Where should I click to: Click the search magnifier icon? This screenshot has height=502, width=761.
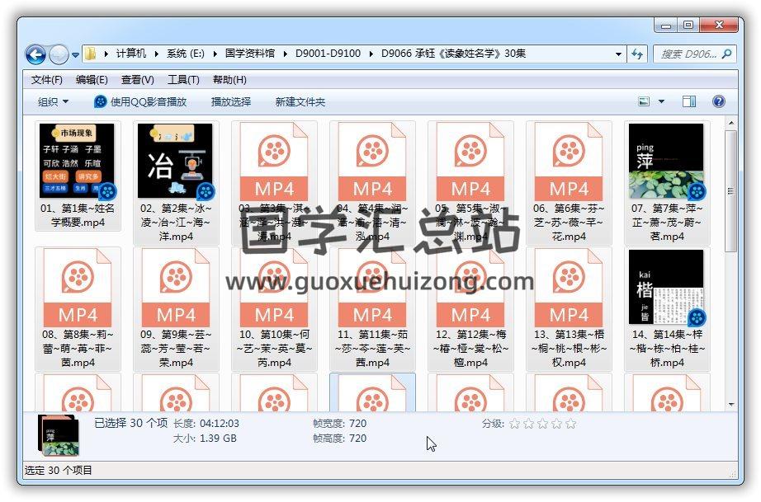[727, 54]
